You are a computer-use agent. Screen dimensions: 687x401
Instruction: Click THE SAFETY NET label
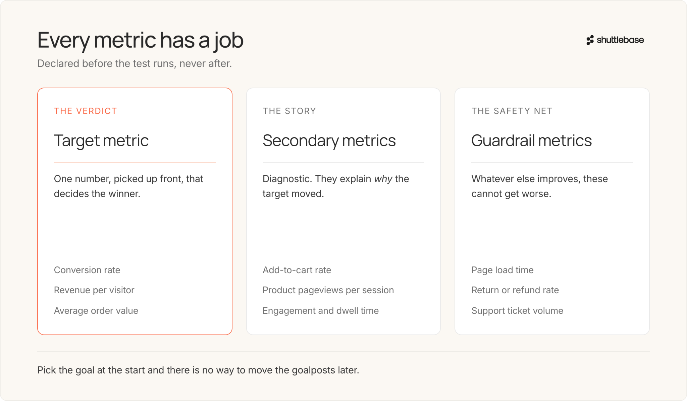[512, 111]
